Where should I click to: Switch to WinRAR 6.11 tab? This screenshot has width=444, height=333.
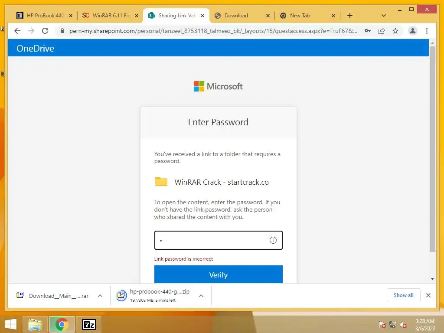coord(111,16)
